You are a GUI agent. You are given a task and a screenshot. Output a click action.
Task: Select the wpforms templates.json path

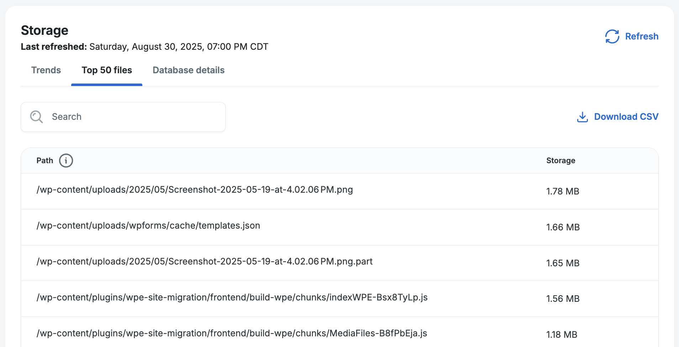[x=148, y=226]
